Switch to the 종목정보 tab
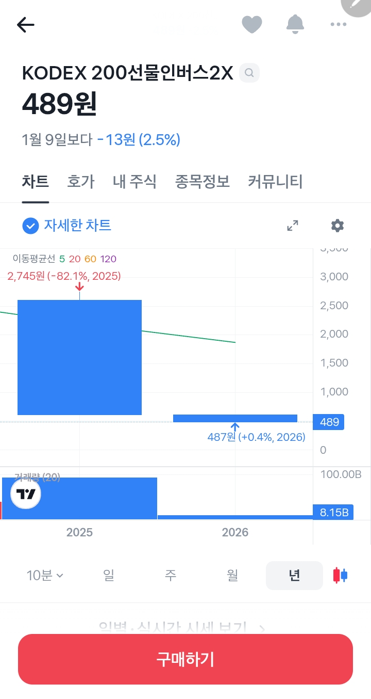Image resolution: width=371 pixels, height=699 pixels. coord(203,182)
